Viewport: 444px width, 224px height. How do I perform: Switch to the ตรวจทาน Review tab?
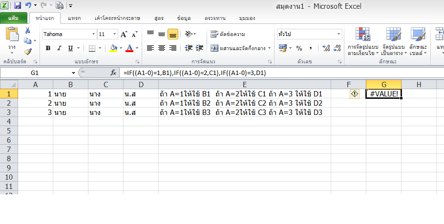(x=215, y=18)
